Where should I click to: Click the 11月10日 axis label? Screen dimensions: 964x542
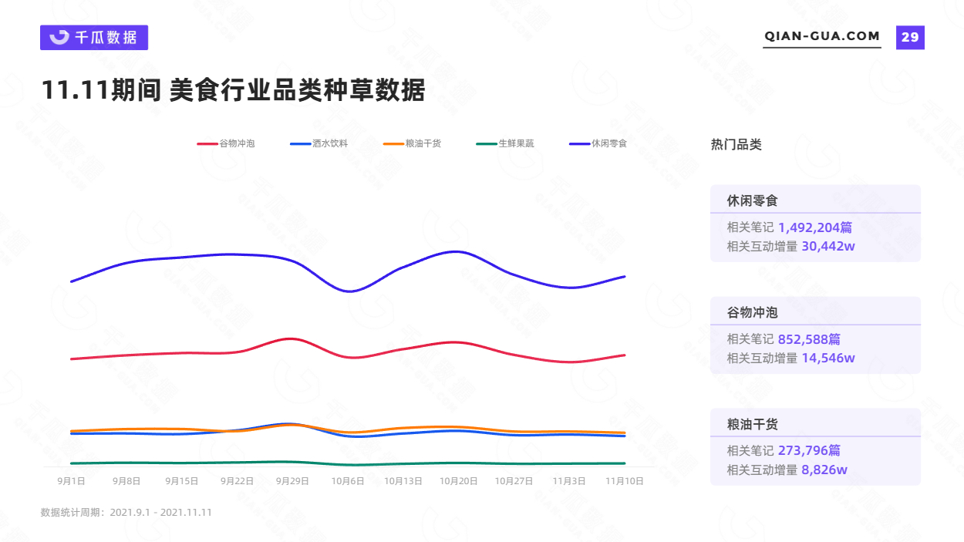[x=625, y=480]
